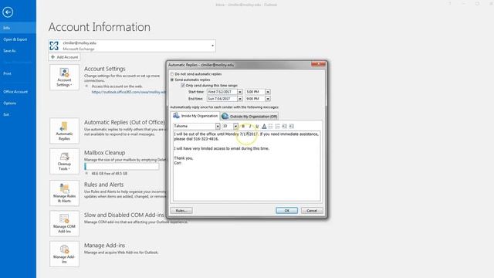Click the Cancel button

(312, 211)
